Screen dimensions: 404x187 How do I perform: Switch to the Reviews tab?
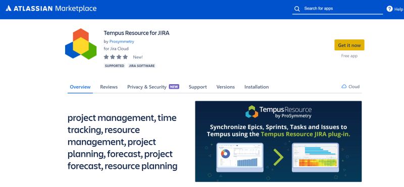pyautogui.click(x=109, y=87)
